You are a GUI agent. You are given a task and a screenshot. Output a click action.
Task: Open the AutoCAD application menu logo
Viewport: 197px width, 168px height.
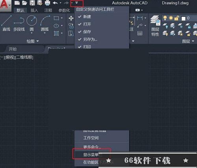(x=5, y=5)
